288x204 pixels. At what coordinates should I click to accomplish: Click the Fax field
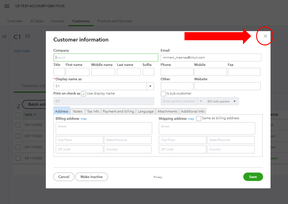(244, 72)
